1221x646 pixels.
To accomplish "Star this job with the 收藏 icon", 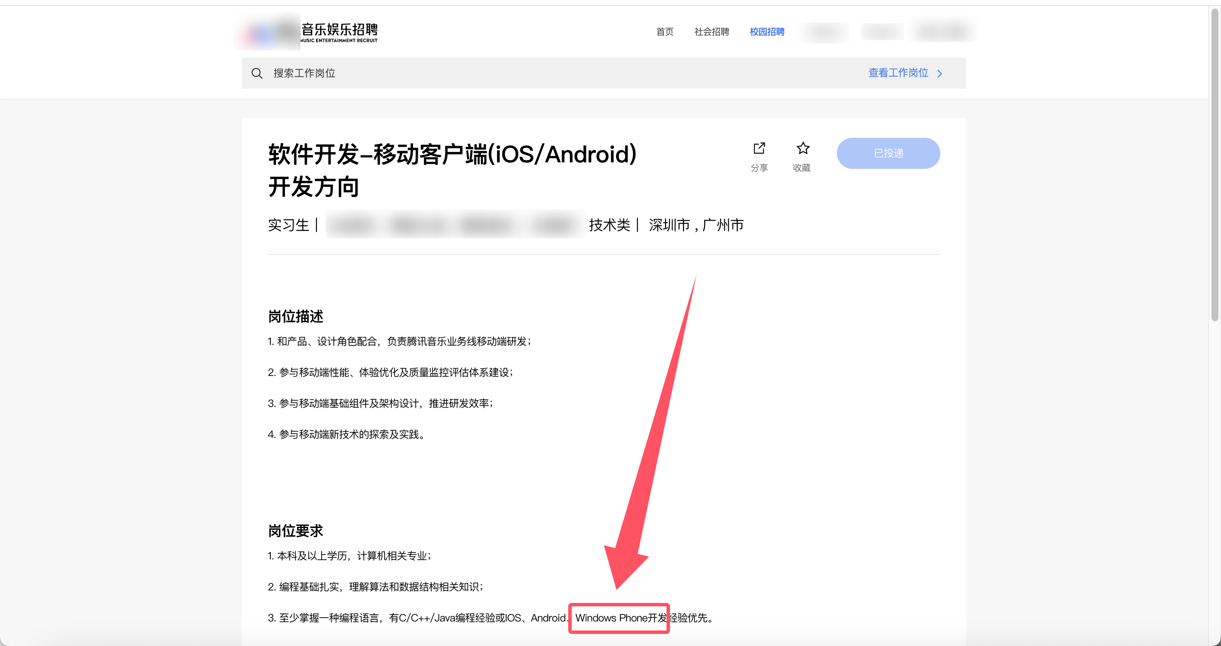I will (x=802, y=148).
